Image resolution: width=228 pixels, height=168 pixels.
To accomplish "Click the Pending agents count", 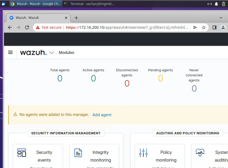I will coord(160,78).
